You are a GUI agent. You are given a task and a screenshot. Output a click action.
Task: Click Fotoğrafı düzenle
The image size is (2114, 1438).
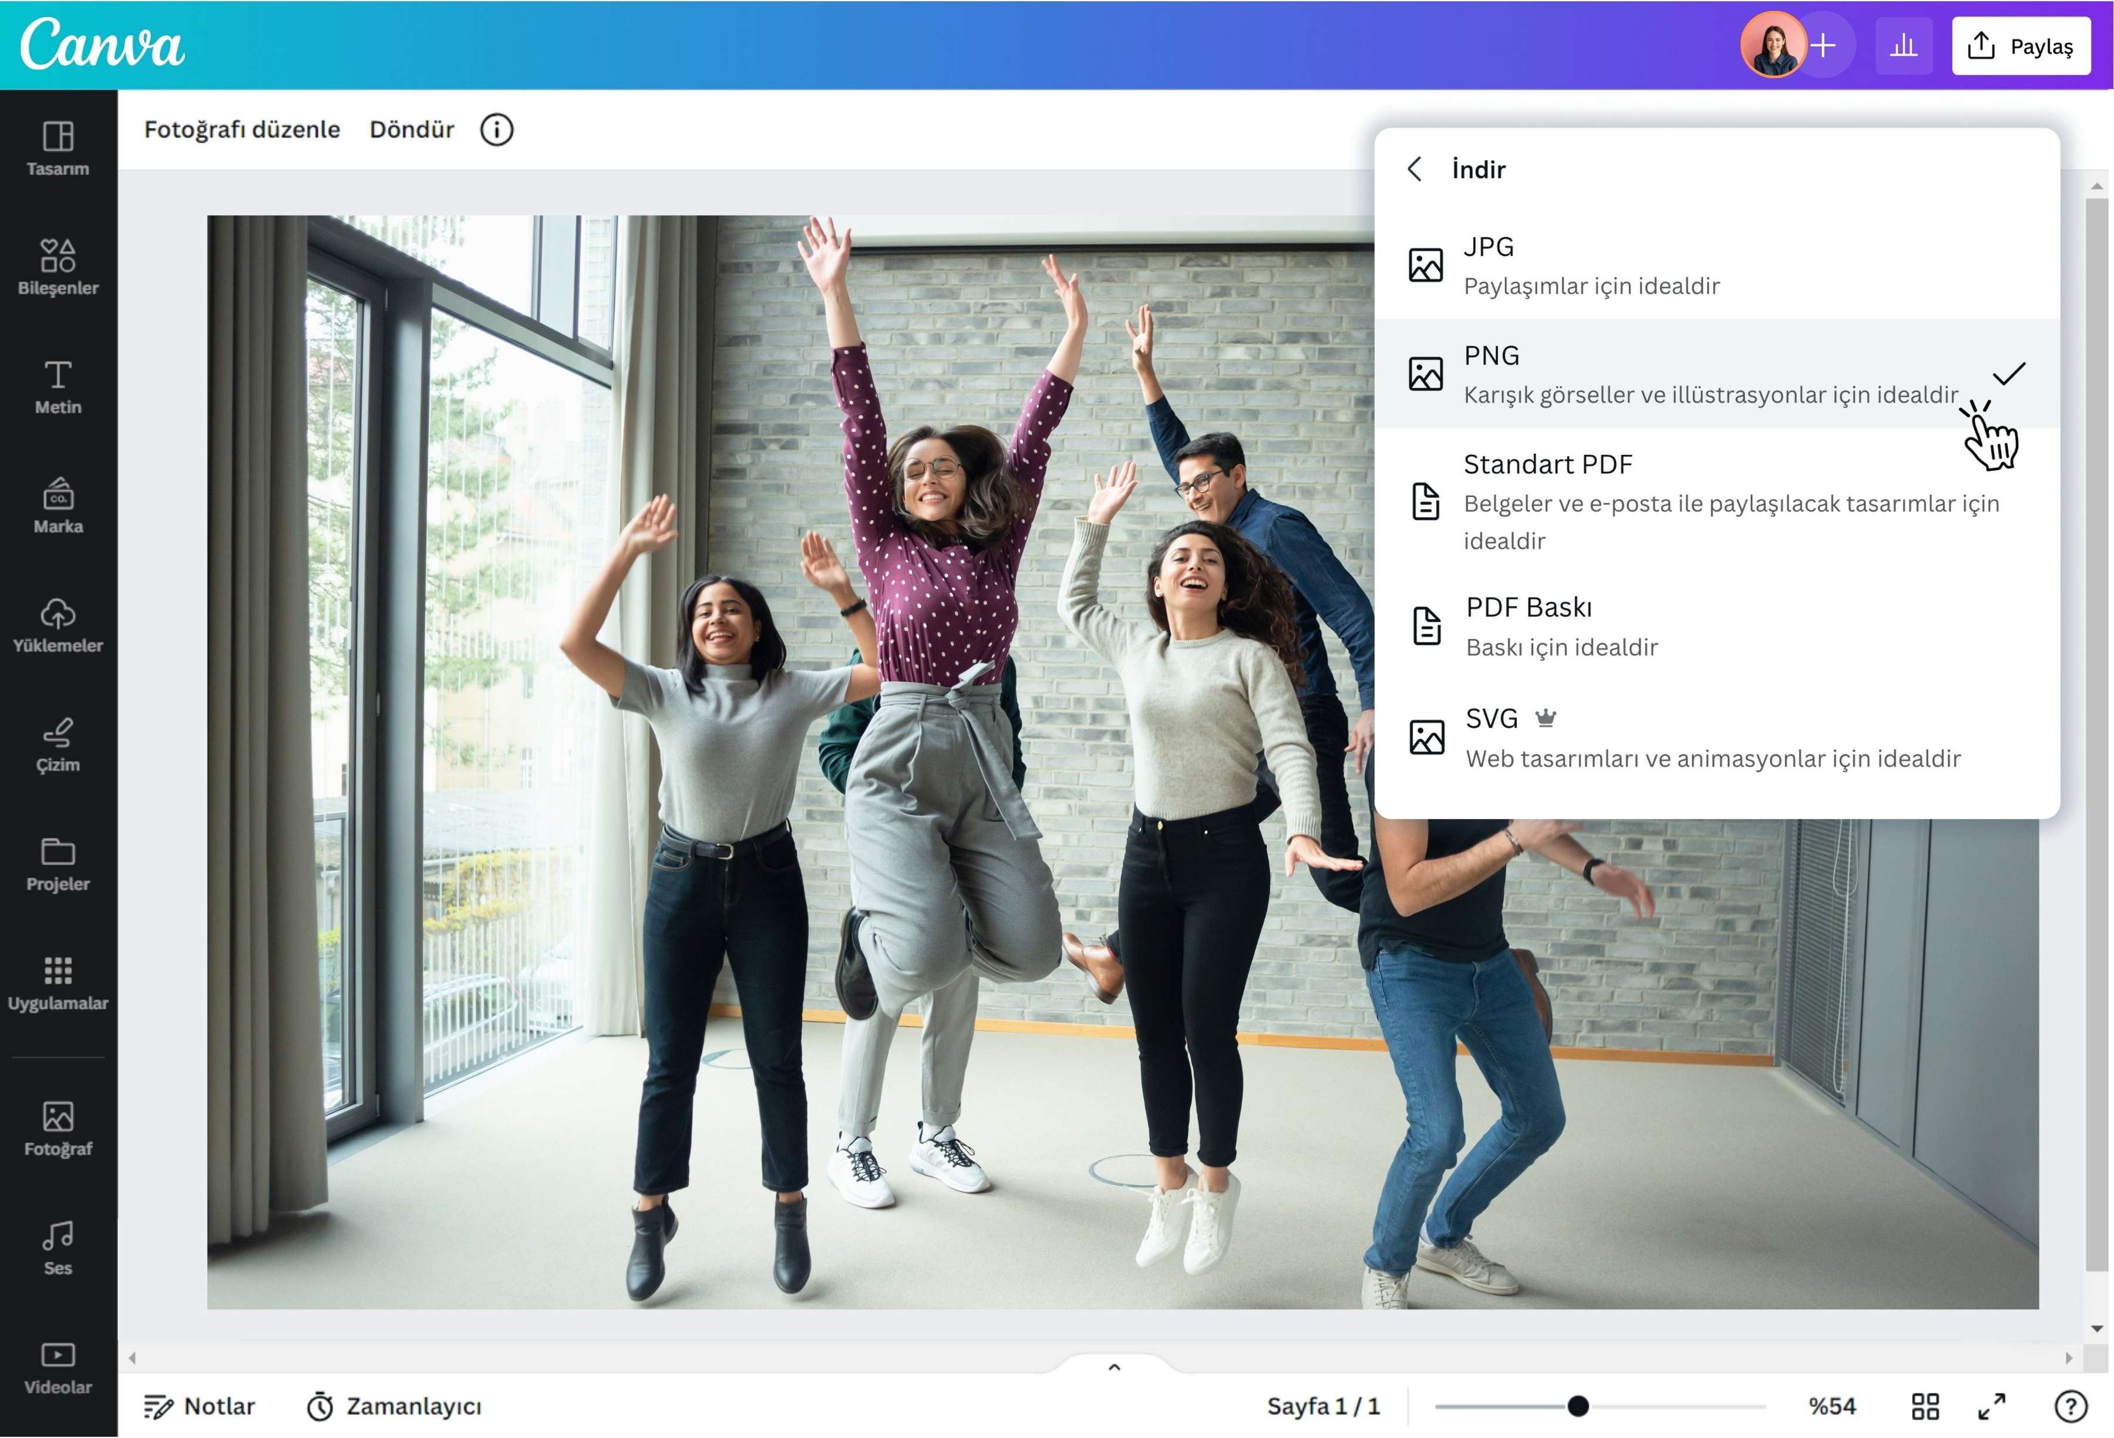click(242, 130)
